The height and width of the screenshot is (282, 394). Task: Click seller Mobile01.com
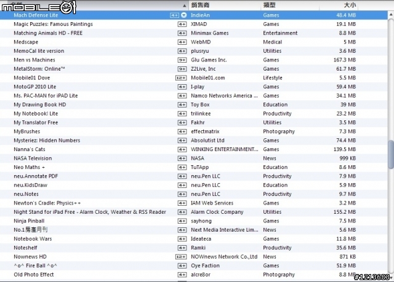point(208,77)
